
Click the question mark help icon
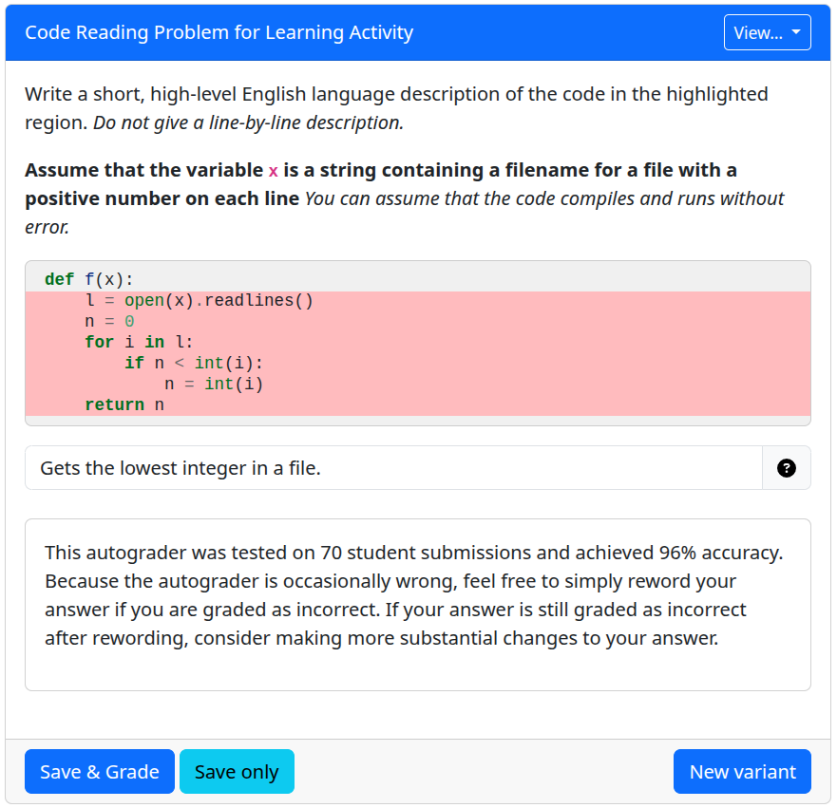(786, 468)
